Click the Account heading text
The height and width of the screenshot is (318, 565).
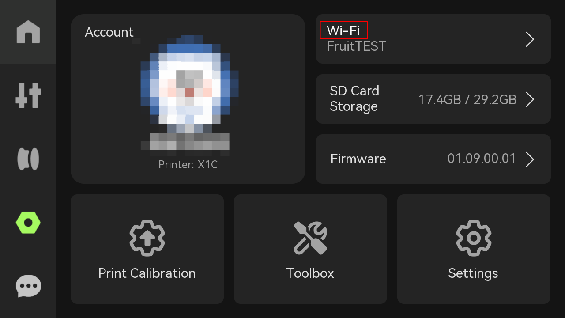coord(109,32)
